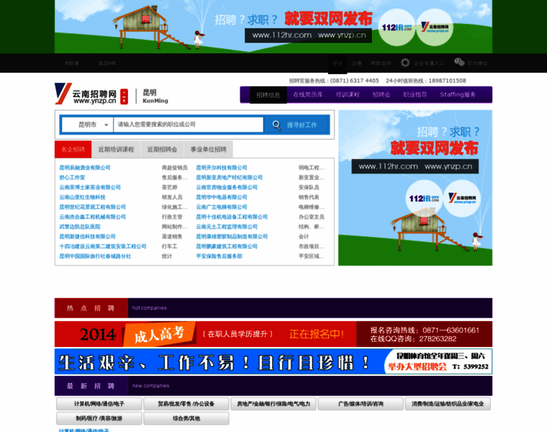Select the 计算机/网络/通信/电子 category button
547x432 pixels.
[99, 404]
